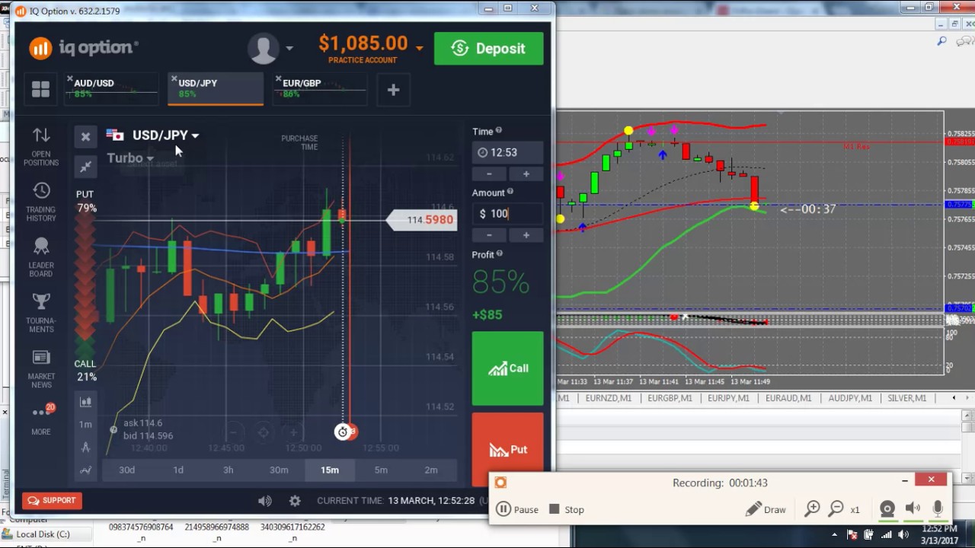The width and height of the screenshot is (975, 548).
Task: Decrease amount with minus button
Action: pyautogui.click(x=489, y=235)
